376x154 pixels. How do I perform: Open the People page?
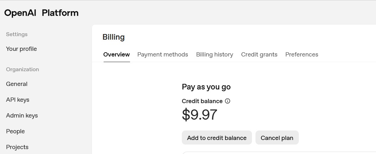16,131
